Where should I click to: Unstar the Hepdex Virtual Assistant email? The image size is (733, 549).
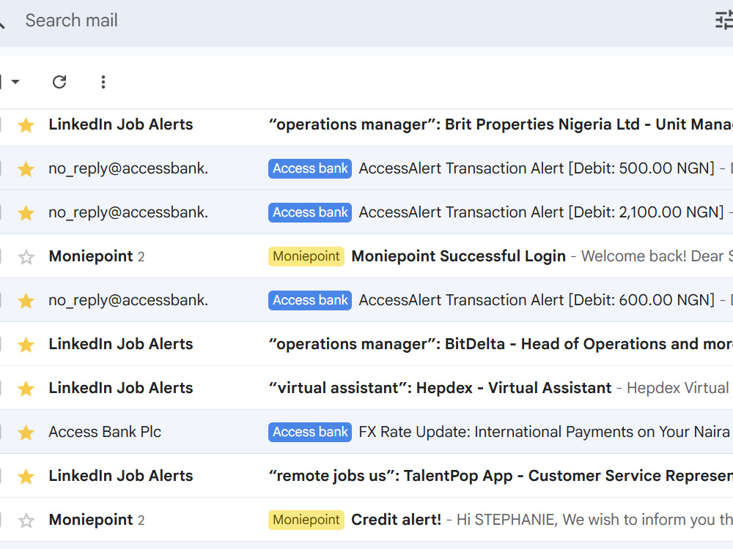pos(26,389)
